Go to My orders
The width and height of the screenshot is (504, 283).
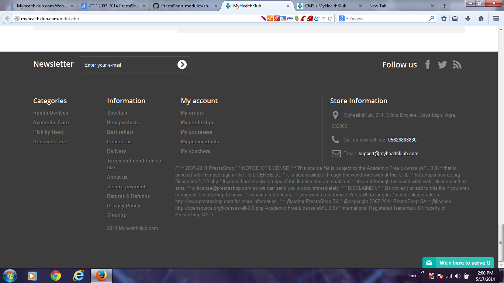click(192, 113)
